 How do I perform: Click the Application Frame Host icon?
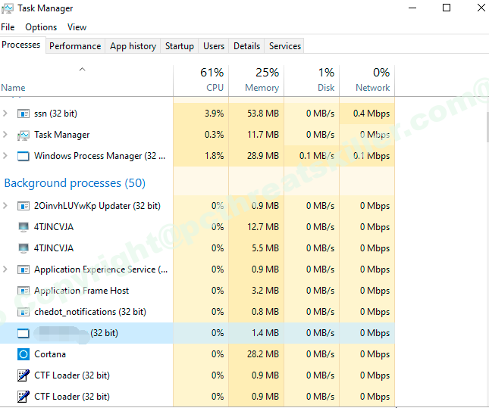(x=24, y=291)
